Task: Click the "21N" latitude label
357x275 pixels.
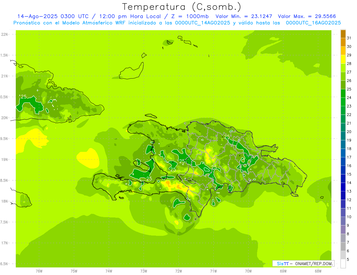Action: 5,76
